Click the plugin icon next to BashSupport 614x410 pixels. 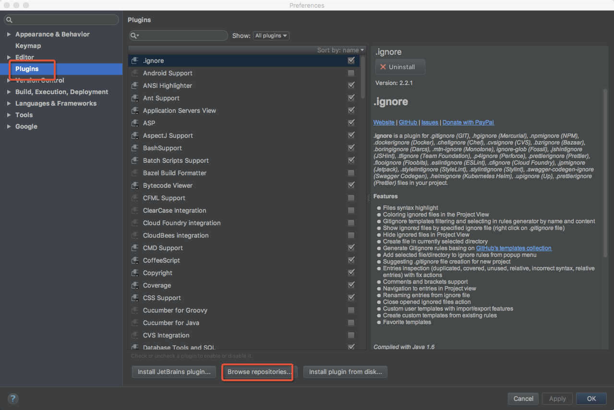pos(135,148)
